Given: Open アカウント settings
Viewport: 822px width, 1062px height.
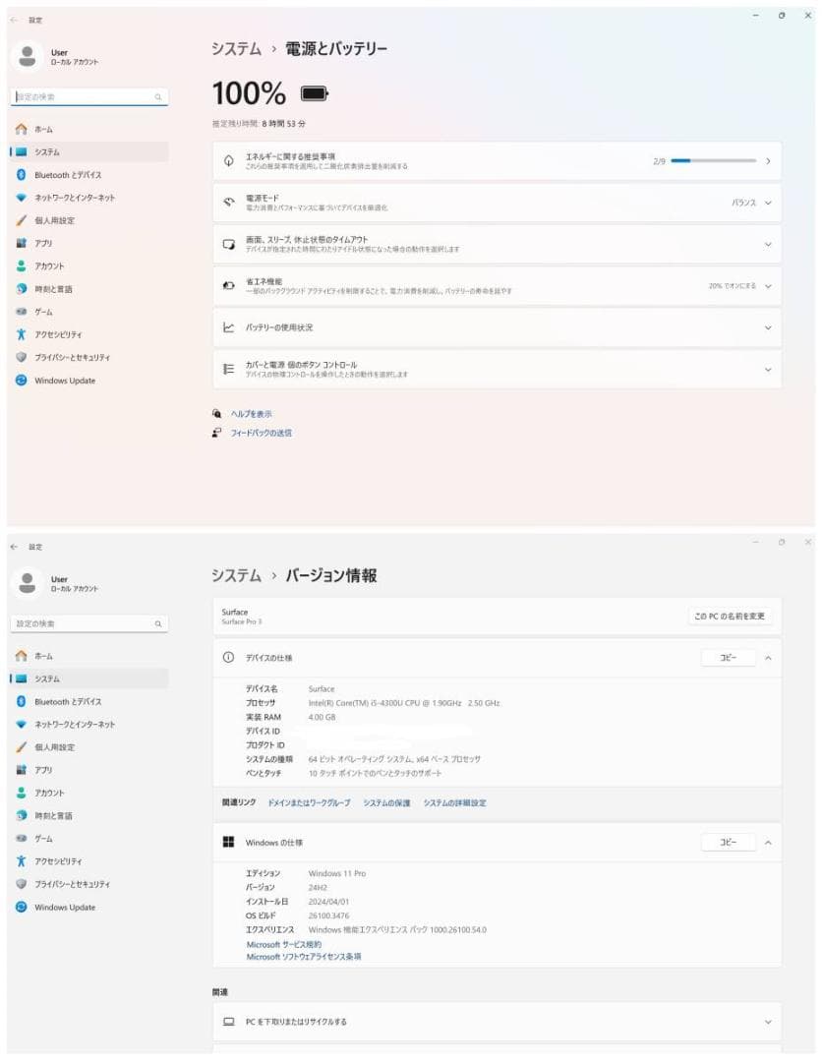Looking at the screenshot, I should (49, 265).
